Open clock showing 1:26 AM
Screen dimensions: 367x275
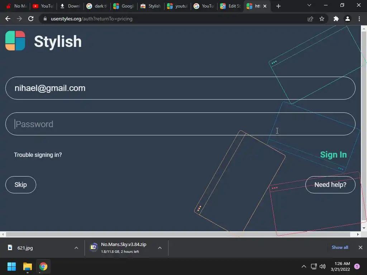pos(340,266)
